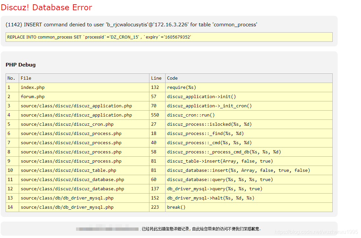361x238 pixels.
Task: Click the break() code cell
Action: (249, 207)
